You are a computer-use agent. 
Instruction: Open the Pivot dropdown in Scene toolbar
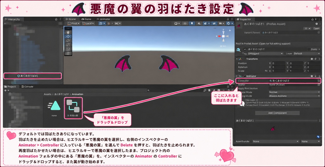(x=74, y=23)
